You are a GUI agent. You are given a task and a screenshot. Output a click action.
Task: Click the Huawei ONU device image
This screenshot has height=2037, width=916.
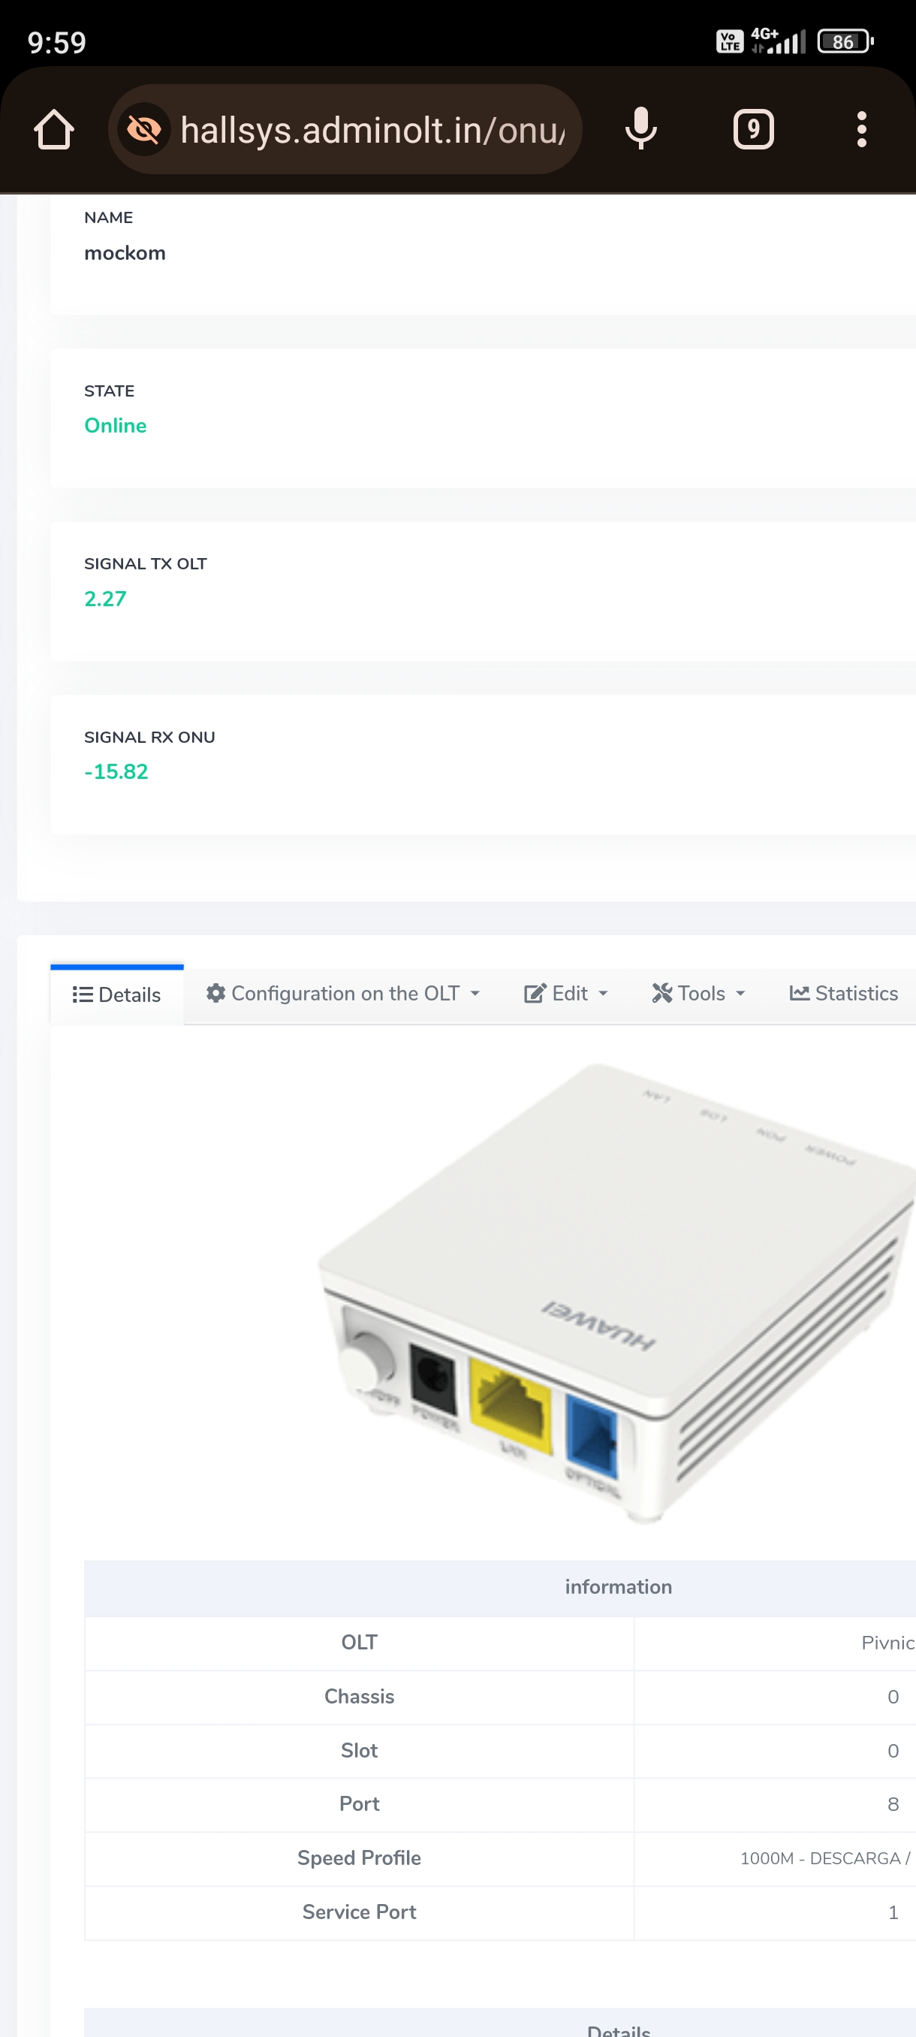(616, 1289)
